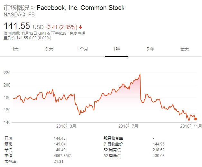Click the current price 141.55
This screenshot has height=167, width=202.
[x=17, y=26]
